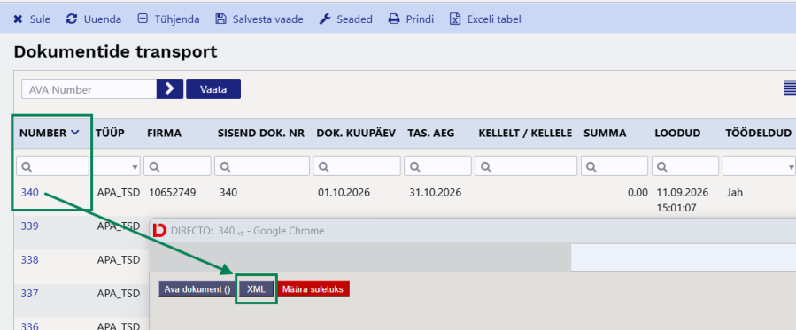The height and width of the screenshot is (330, 796).
Task: Click the Salvesta vaade save icon
Action: 220,19
